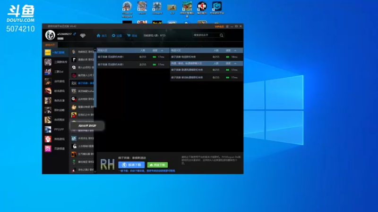Open 地痞街区 game in list
The width and height of the screenshot is (378, 212).
[x=82, y=52]
